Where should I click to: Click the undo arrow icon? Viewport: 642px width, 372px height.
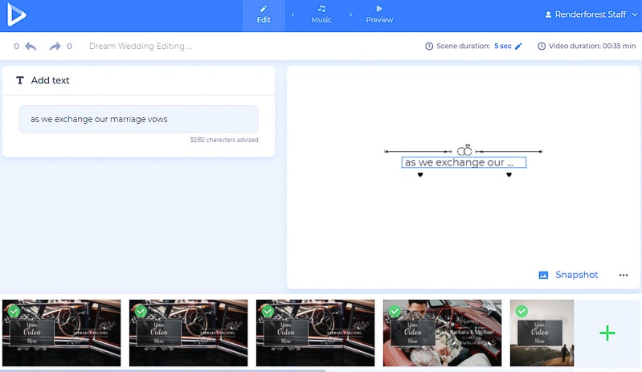pyautogui.click(x=31, y=47)
